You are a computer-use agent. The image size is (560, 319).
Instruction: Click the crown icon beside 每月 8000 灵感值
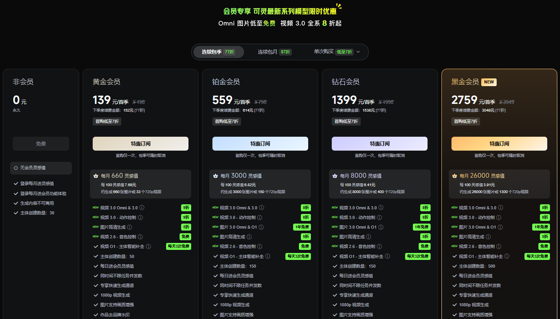pos(334,175)
